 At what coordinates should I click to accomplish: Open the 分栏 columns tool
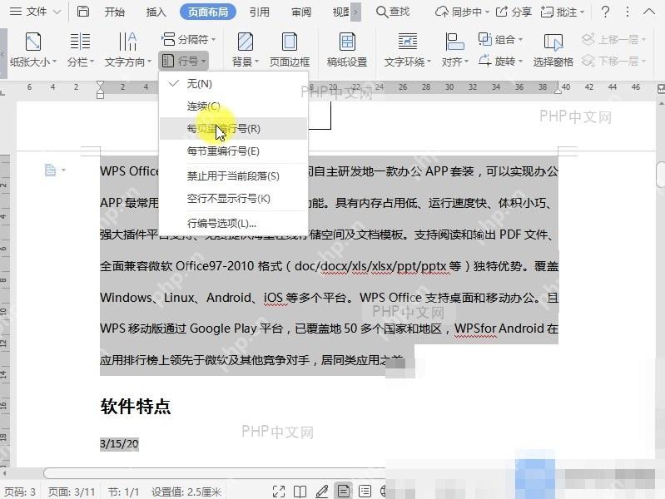(80, 49)
